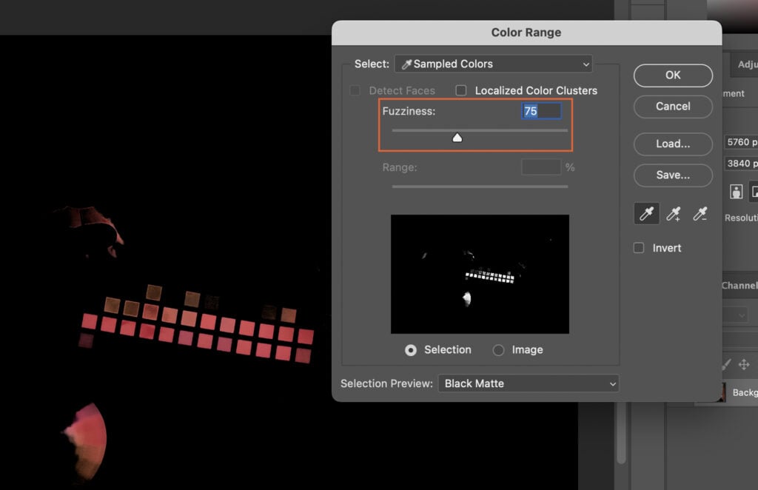Click the portrait orientation icon
This screenshot has width=758, height=490.
pyautogui.click(x=736, y=191)
